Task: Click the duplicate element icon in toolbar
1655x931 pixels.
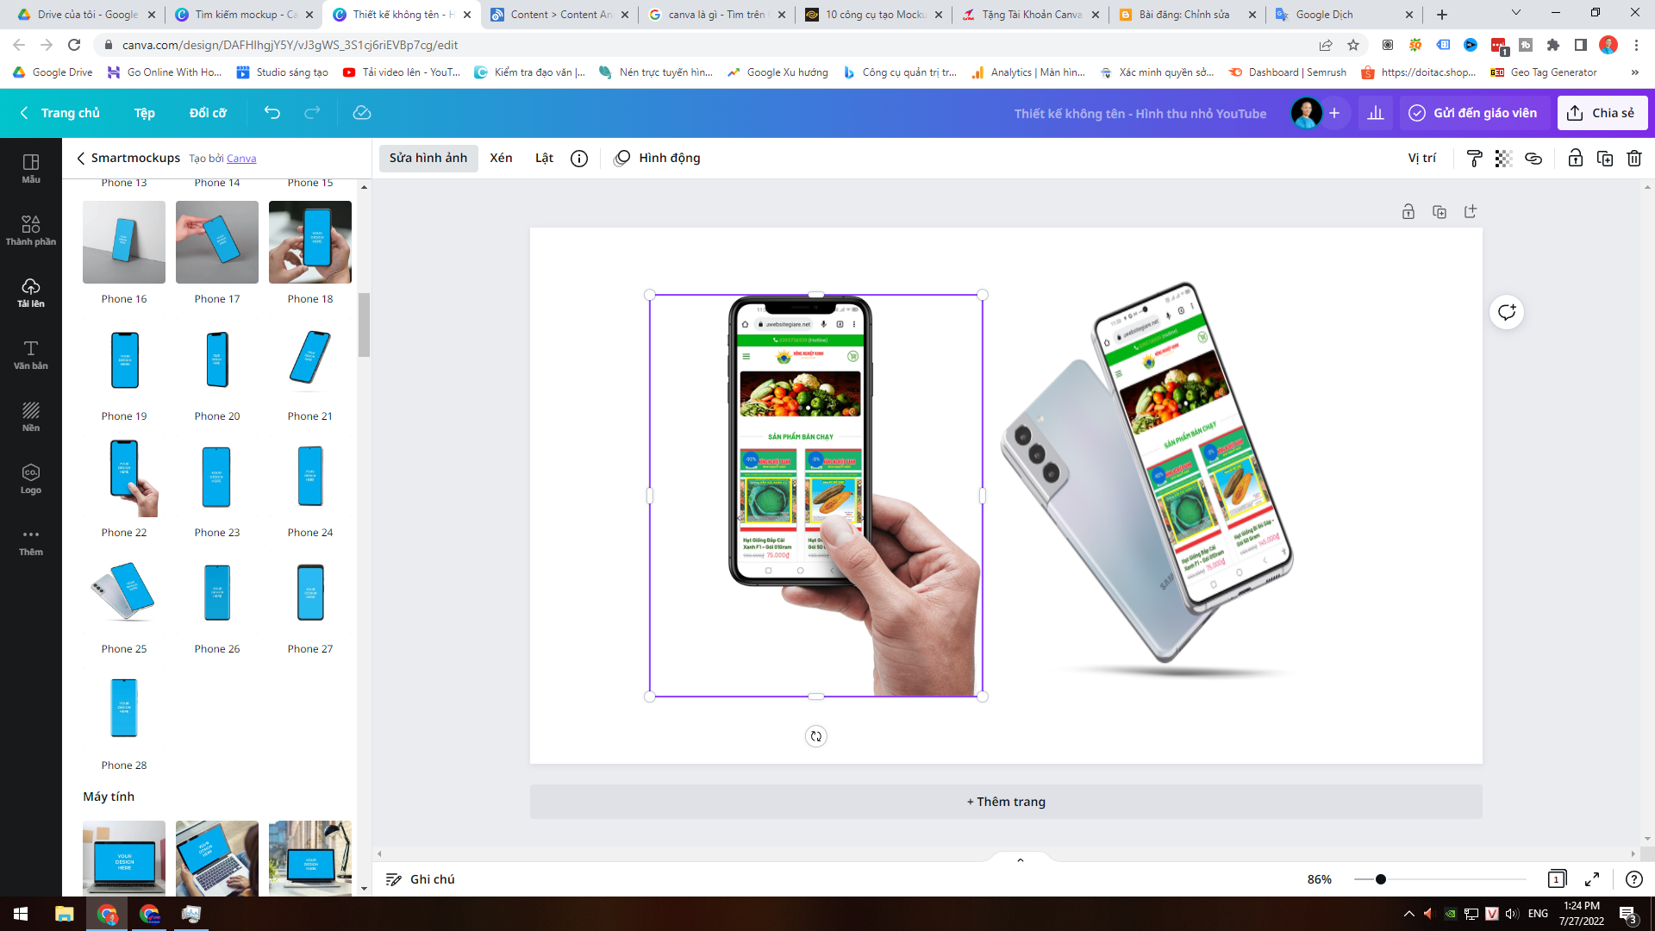Action: (x=1605, y=157)
